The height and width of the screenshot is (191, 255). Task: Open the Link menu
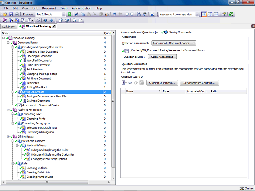(x=35, y=8)
